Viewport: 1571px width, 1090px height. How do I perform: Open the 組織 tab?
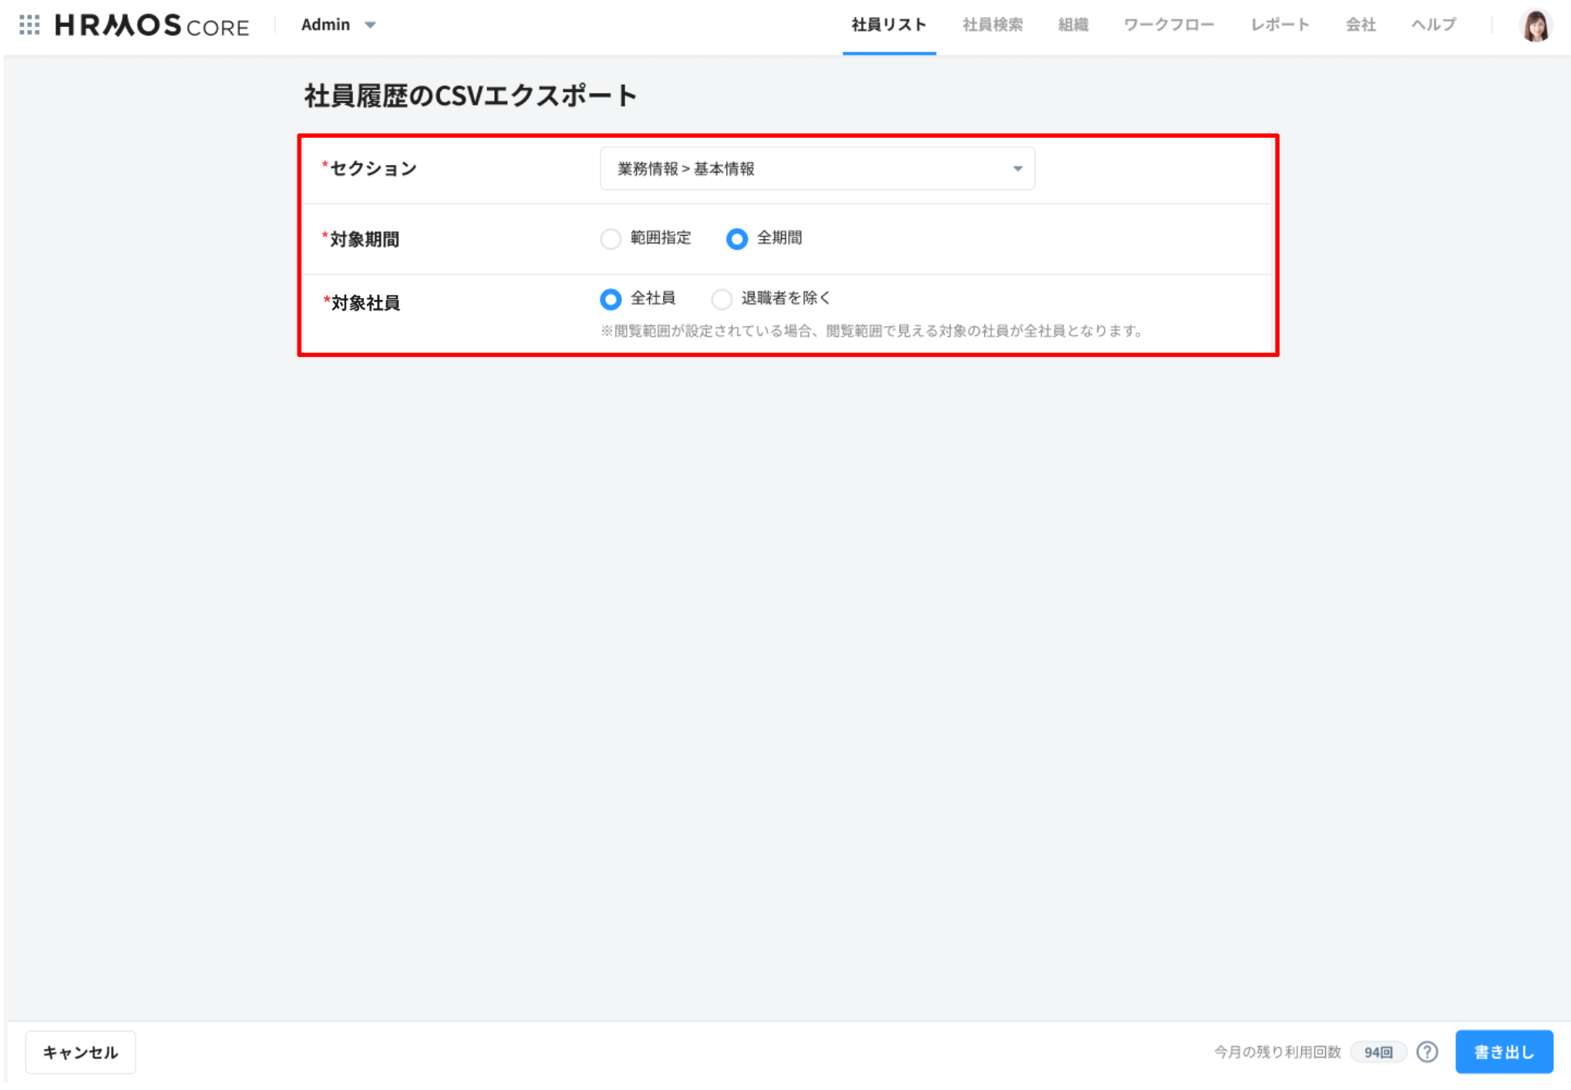pyautogui.click(x=1073, y=25)
